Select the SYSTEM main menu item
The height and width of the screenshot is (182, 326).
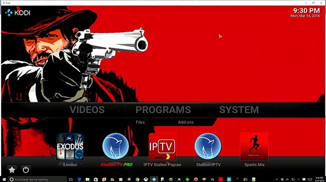click(239, 110)
